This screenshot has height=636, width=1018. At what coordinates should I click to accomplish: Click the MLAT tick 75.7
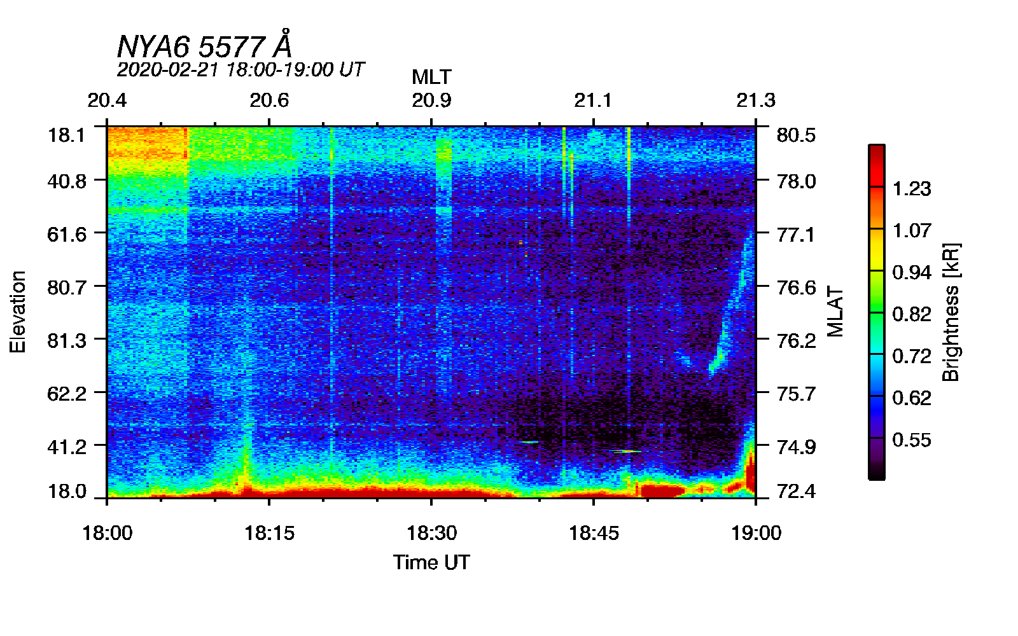pos(797,394)
